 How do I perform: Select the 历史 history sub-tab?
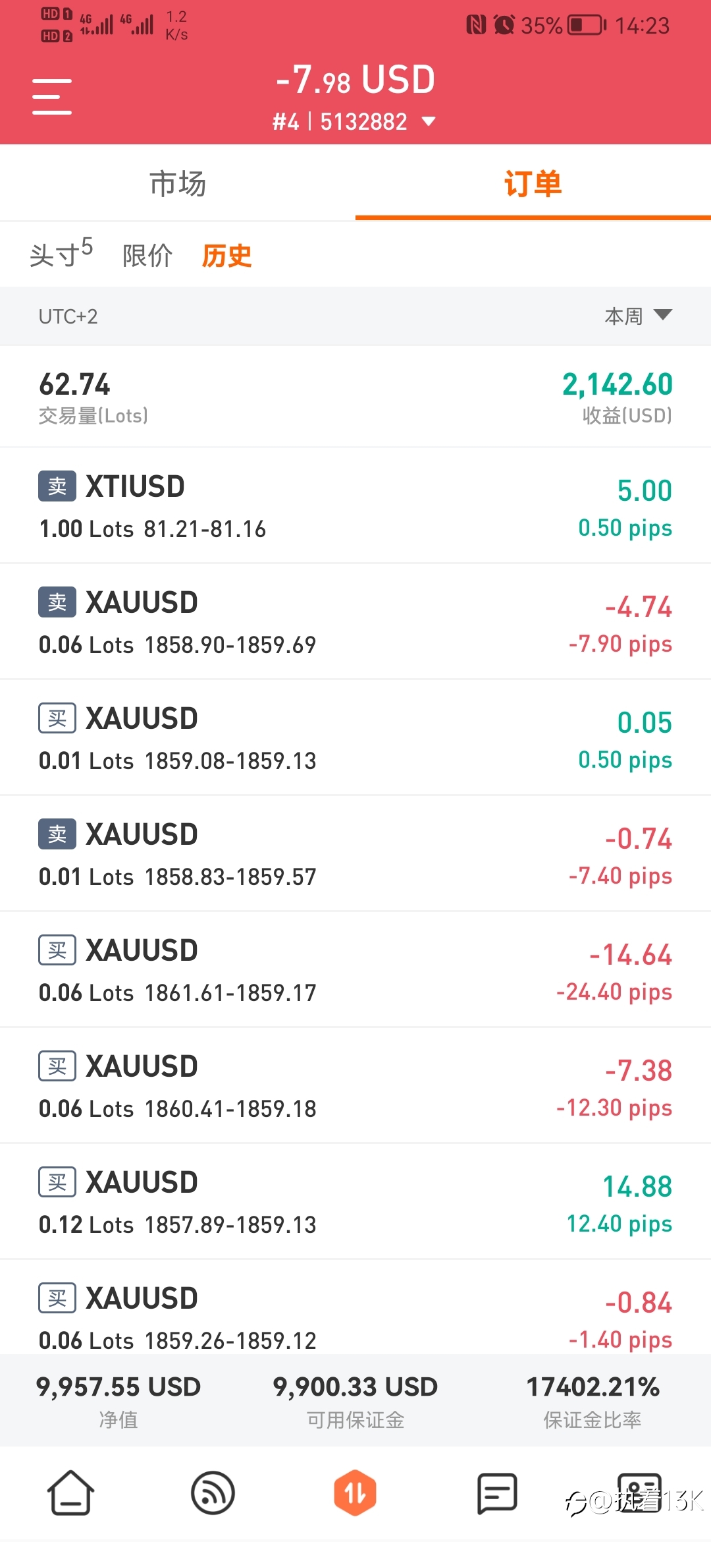click(x=226, y=255)
